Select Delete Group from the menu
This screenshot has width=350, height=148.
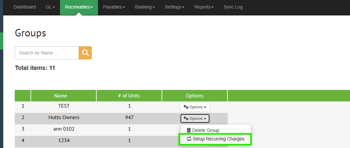(x=205, y=130)
